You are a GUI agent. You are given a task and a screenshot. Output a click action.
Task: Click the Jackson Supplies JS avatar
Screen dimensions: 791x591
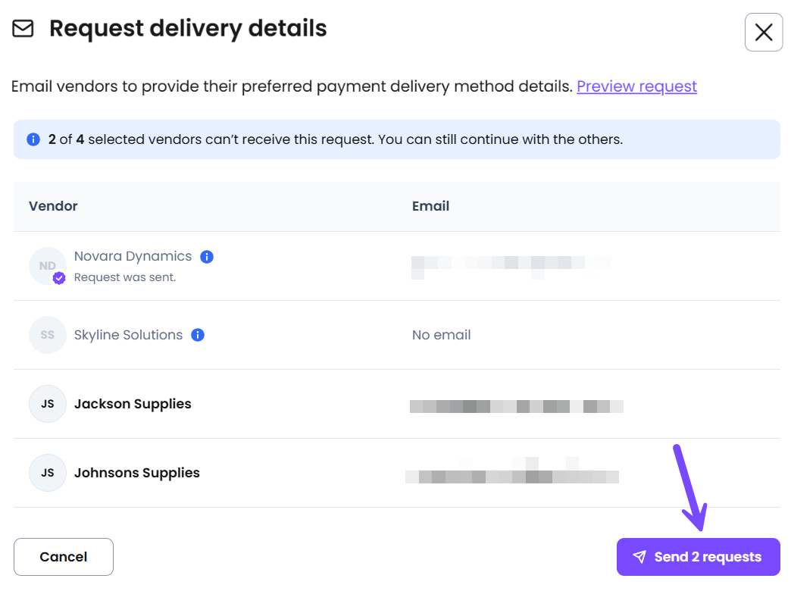[48, 404]
